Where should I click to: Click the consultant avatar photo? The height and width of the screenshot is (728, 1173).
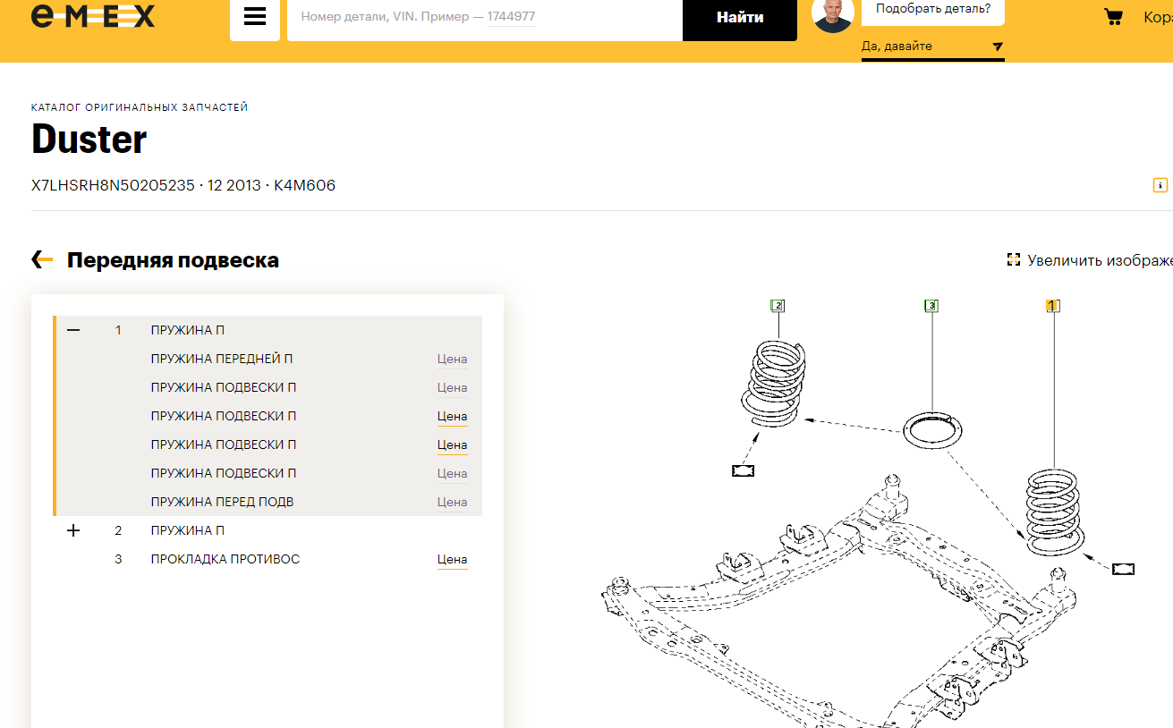point(832,15)
